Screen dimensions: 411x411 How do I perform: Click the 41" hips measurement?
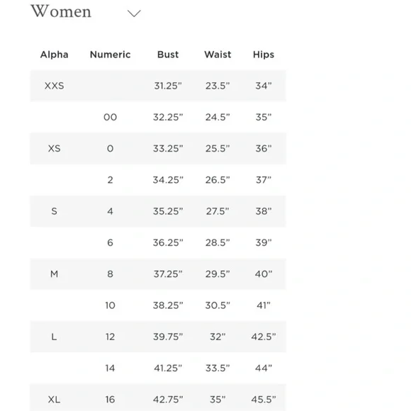pos(264,305)
